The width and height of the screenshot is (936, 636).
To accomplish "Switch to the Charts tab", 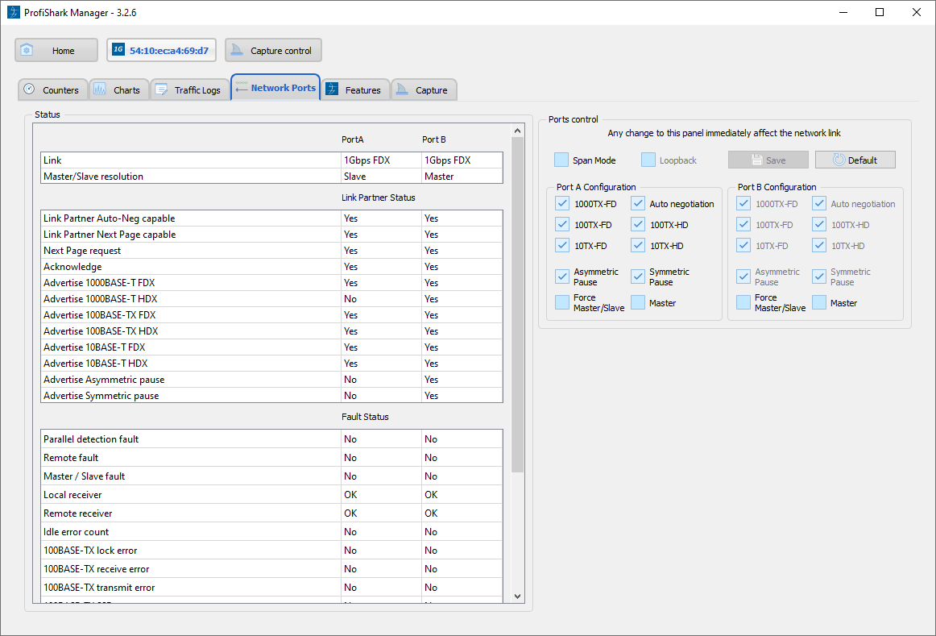I will (x=118, y=89).
